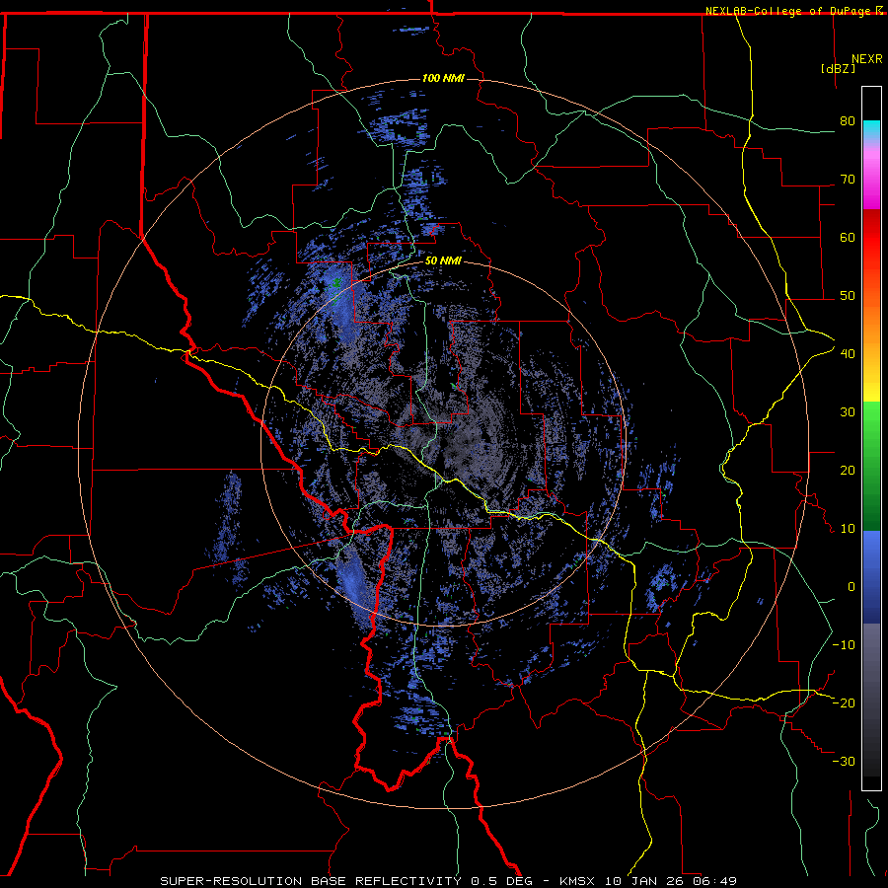Image resolution: width=888 pixels, height=888 pixels.
Task: Click the green segment of the color bar
Action: tap(871, 466)
